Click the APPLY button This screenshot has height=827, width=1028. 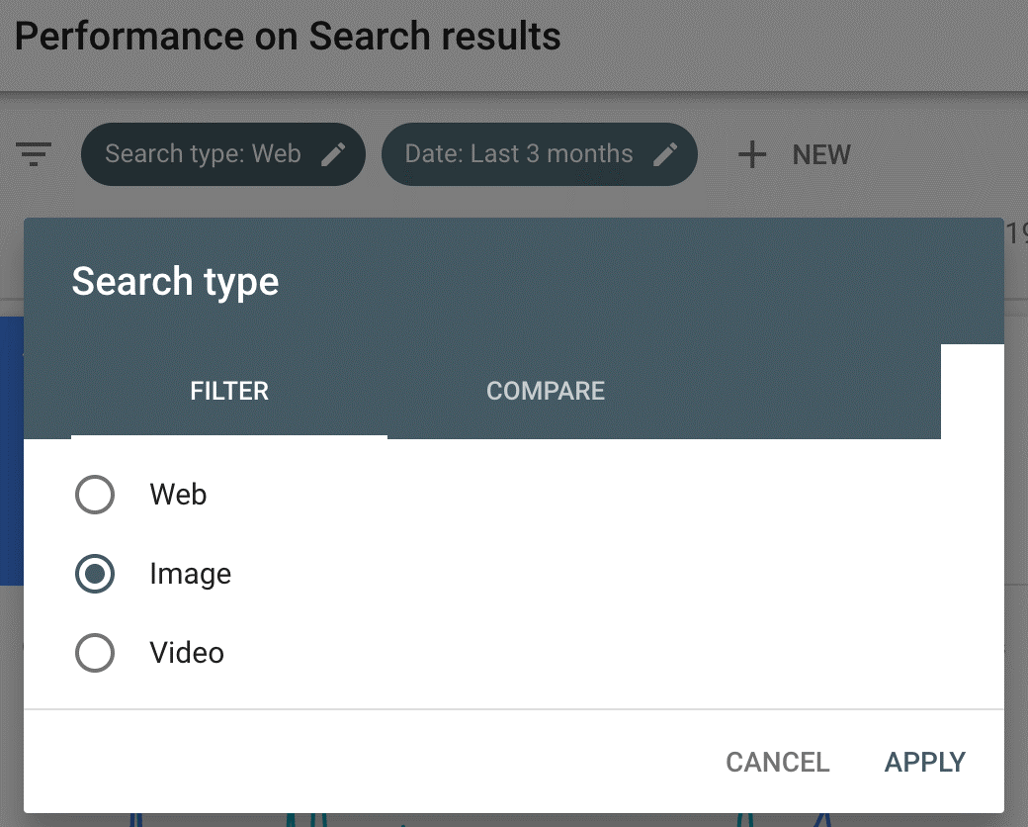pos(924,762)
